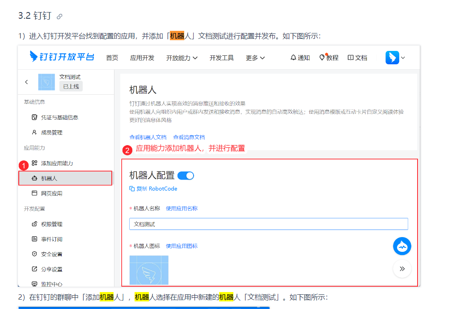
Task: Click the lock icon next to 权限管理
Action: [x=34, y=224]
